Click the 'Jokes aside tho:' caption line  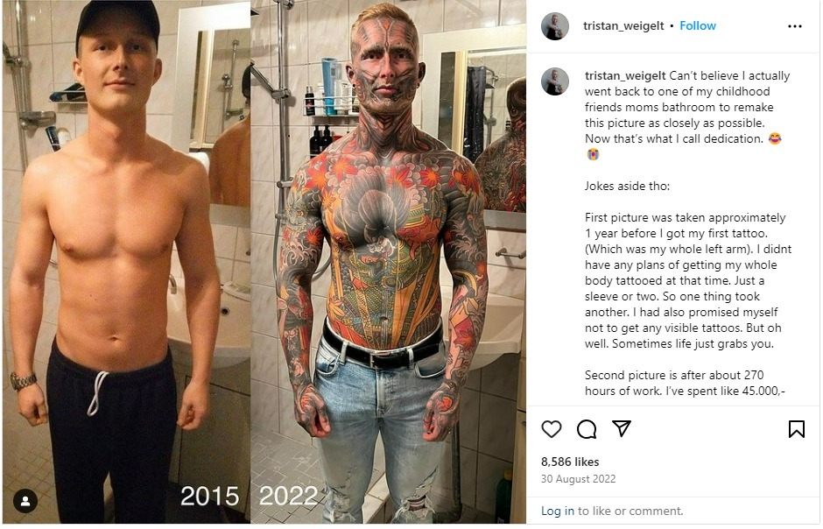[627, 186]
